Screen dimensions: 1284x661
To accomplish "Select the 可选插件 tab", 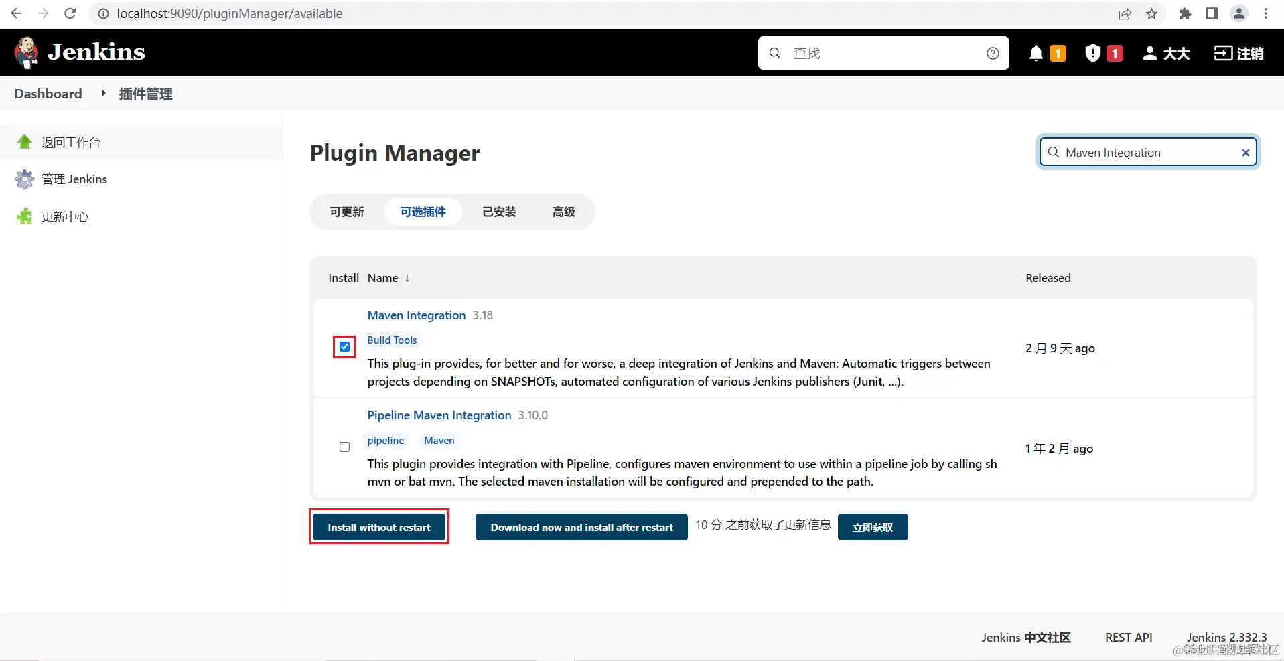I will coord(423,212).
